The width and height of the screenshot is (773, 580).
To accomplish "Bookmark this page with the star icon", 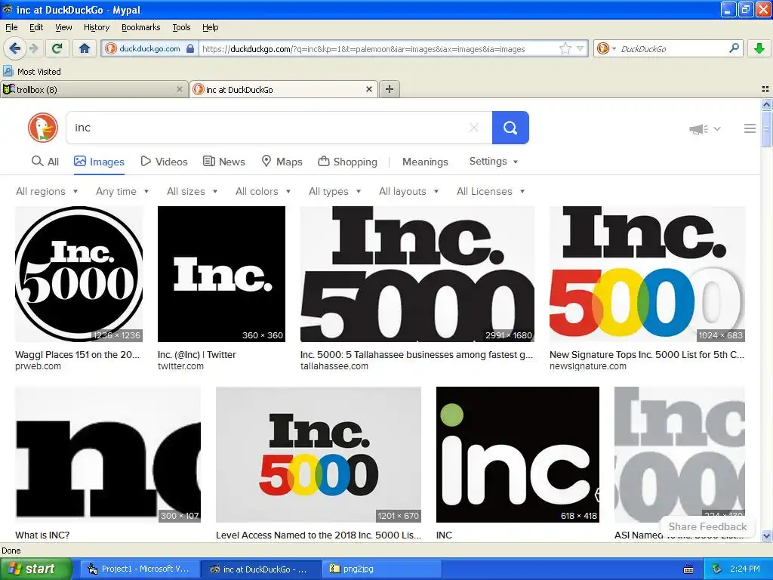I will pyautogui.click(x=565, y=48).
